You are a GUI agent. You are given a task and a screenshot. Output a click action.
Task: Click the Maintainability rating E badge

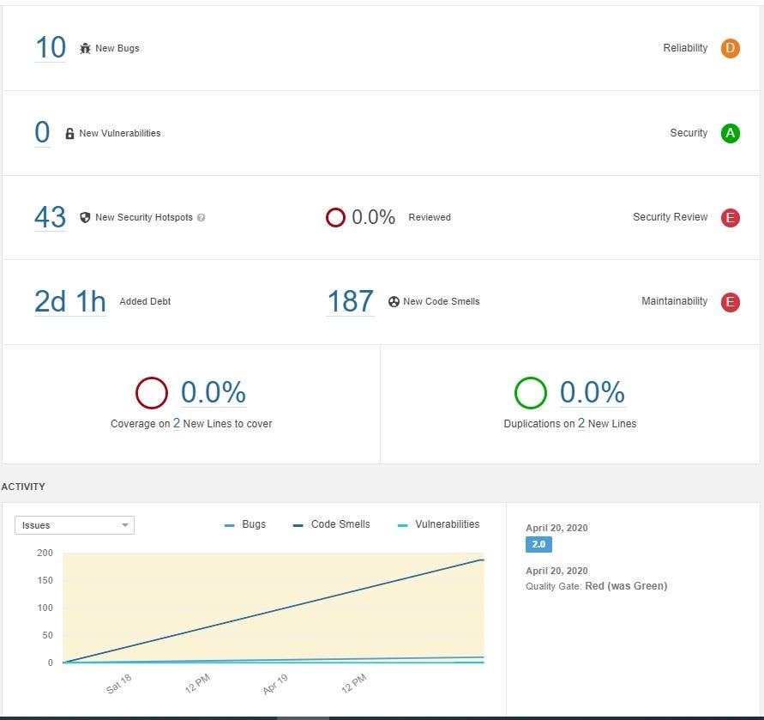coord(731,302)
